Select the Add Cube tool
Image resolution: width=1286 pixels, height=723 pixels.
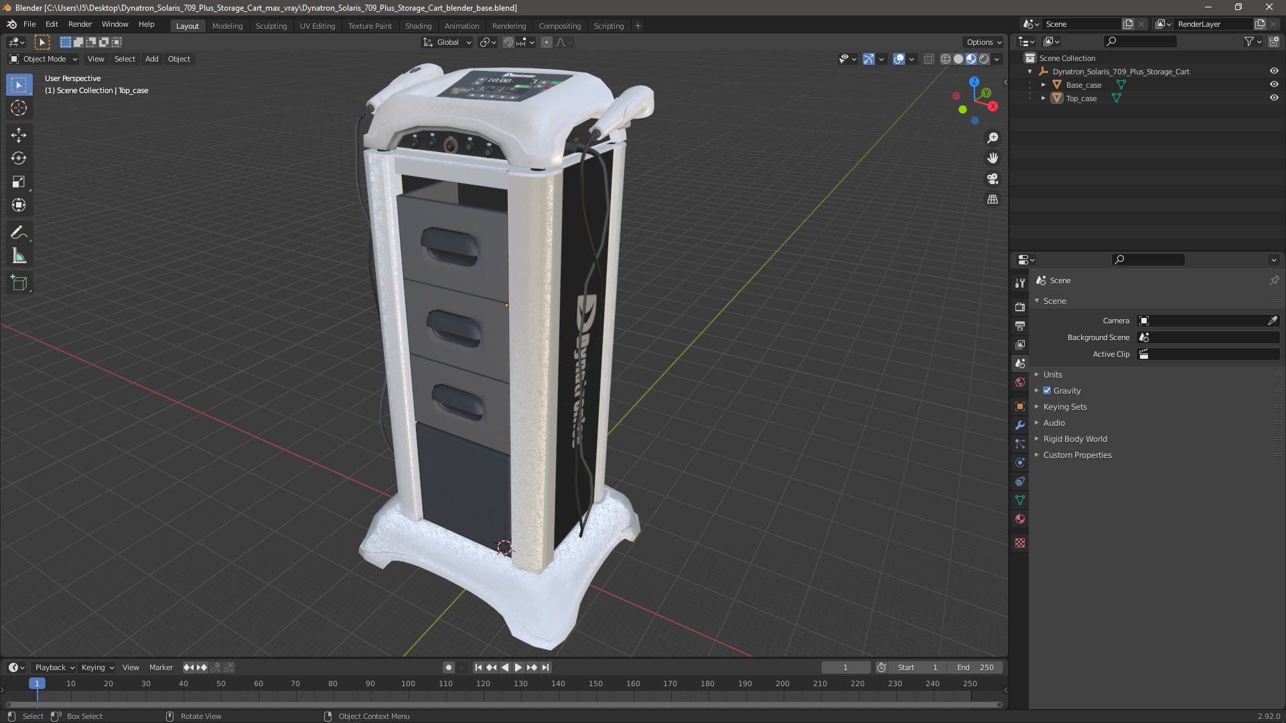[x=19, y=283]
